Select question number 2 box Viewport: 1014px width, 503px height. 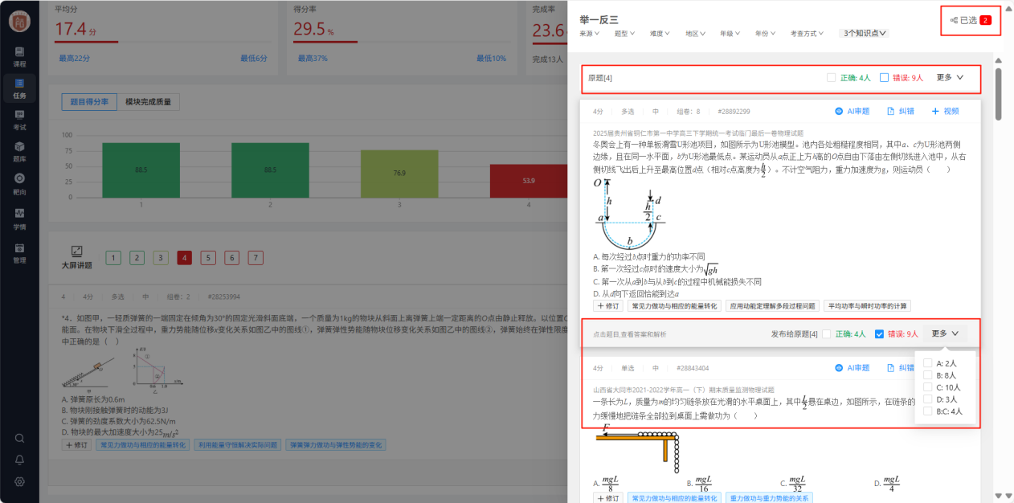(137, 258)
